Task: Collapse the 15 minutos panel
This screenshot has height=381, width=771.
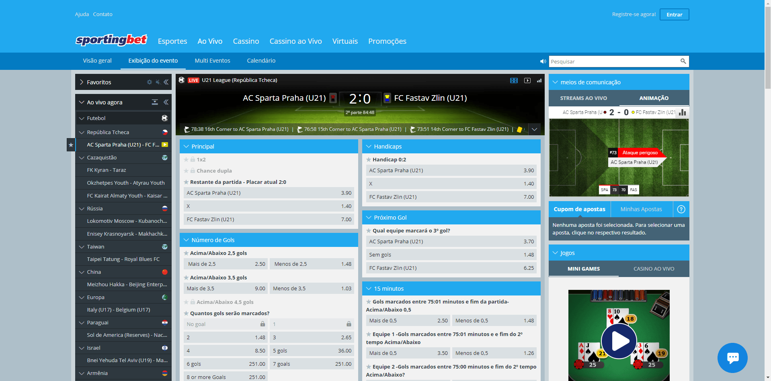Action: coord(369,289)
